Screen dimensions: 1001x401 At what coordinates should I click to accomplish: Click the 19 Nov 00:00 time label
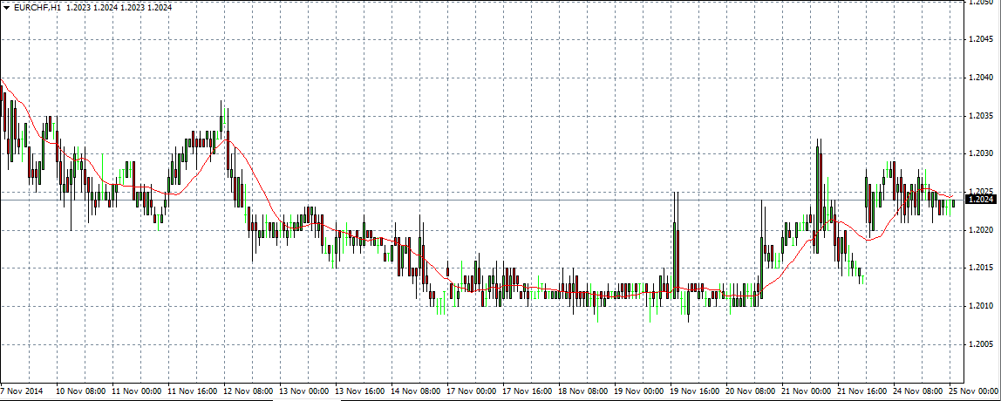click(x=638, y=390)
